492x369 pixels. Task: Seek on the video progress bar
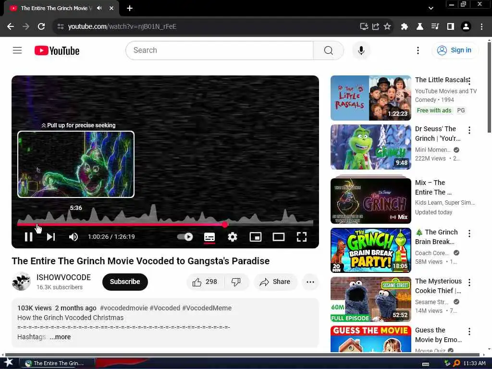pos(165,224)
